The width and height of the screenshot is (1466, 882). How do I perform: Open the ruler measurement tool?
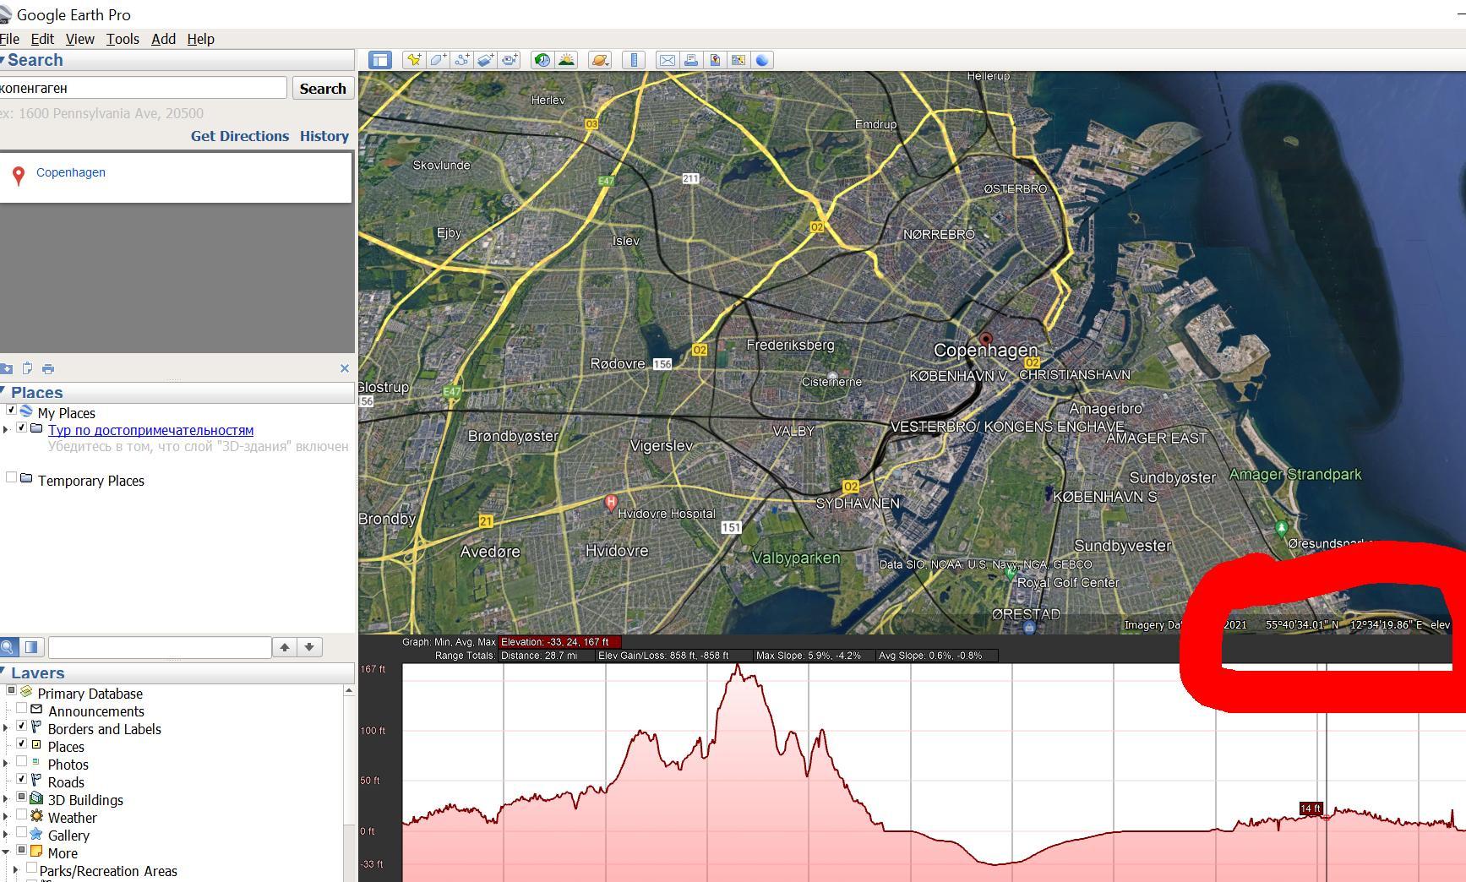click(634, 60)
